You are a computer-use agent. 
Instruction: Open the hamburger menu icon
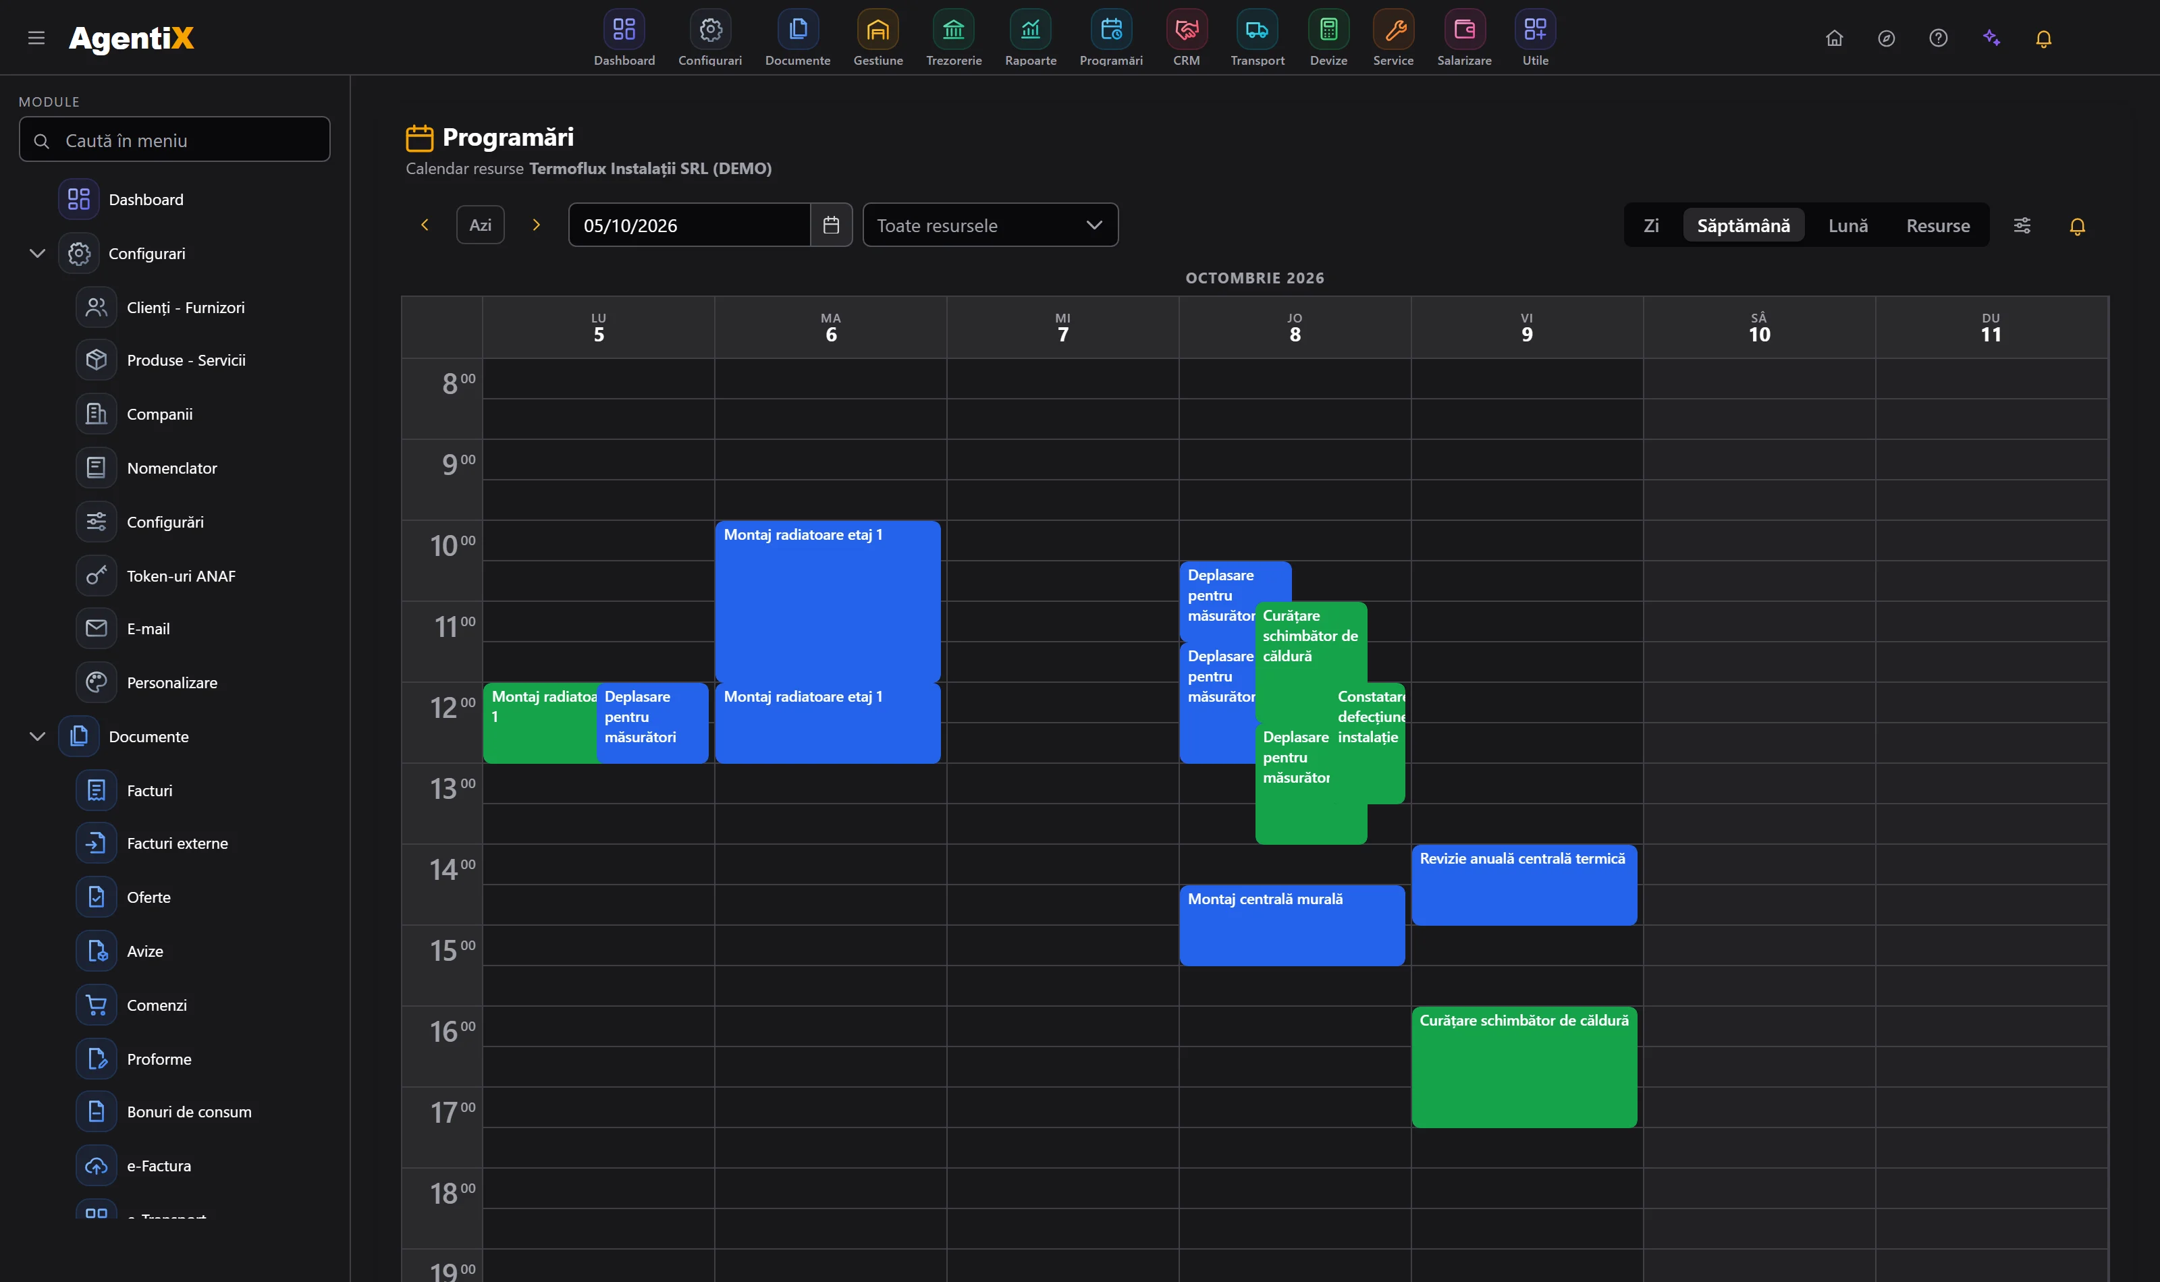(36, 38)
